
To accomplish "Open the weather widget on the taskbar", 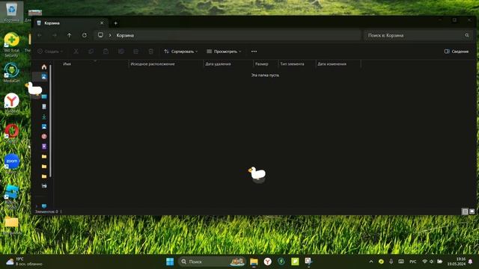I will 24,262.
